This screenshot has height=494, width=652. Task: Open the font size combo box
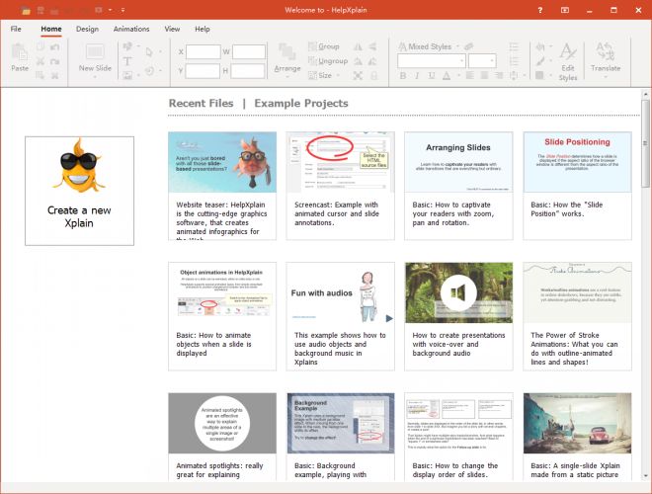click(482, 61)
